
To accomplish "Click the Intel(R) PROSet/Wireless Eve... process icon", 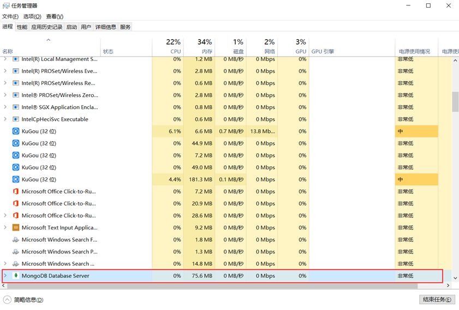I will [x=16, y=71].
